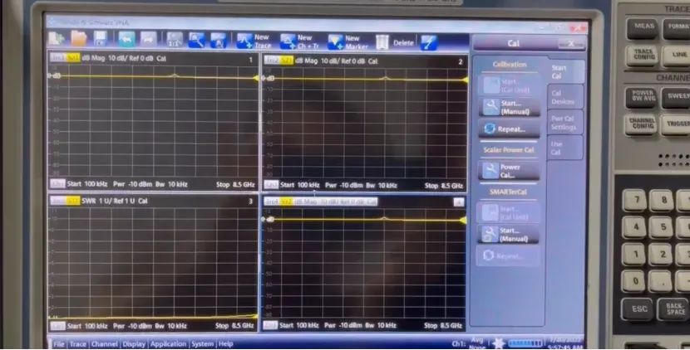Click Start (Manual) under Calibration
690x350 pixels.
pos(509,107)
